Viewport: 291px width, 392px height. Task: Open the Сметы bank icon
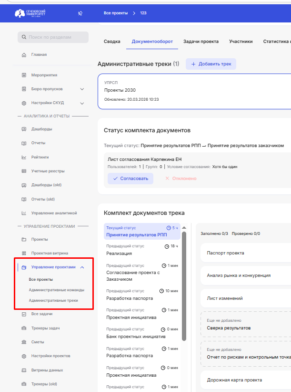(24, 342)
